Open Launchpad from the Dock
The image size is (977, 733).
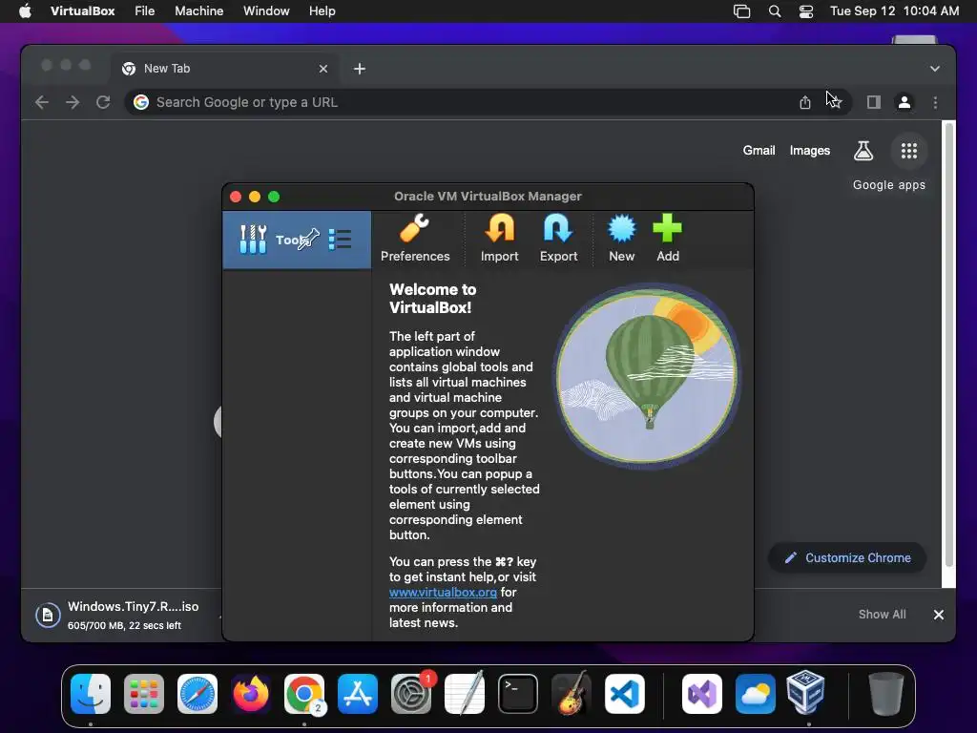[x=144, y=693]
